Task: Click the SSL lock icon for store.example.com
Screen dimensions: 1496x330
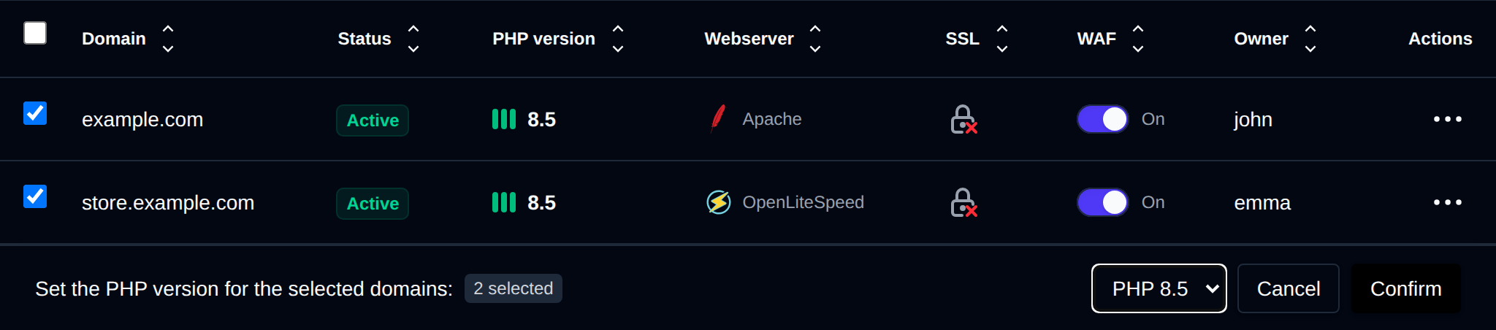Action: click(963, 202)
